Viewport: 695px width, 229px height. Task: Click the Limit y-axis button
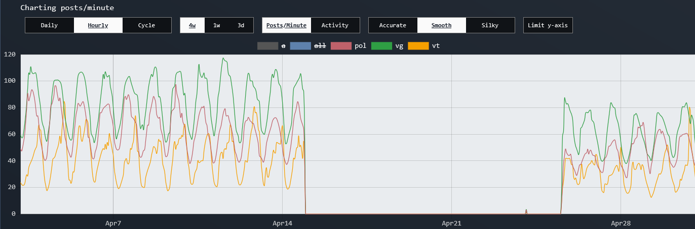click(x=548, y=25)
